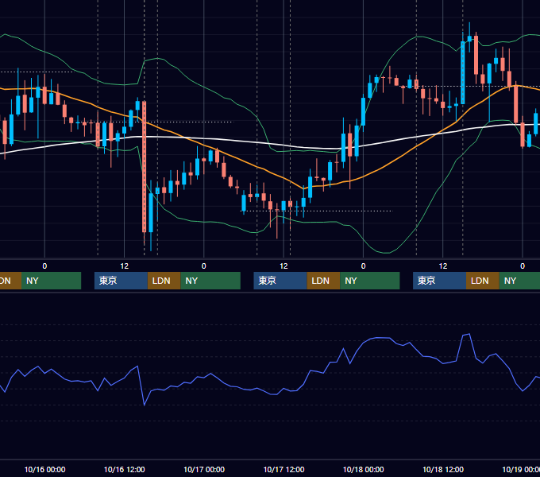Screen dimensions: 540x477
Task: Click the tall red candle on 10/16 afternoon
Action: point(144,167)
